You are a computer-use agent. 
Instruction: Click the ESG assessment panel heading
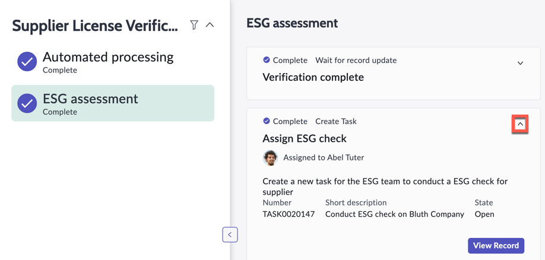[x=292, y=23]
